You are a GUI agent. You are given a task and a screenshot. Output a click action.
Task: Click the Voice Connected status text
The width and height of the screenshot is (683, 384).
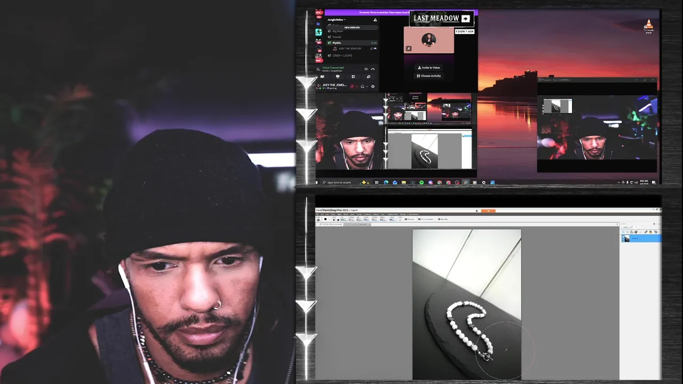click(333, 68)
